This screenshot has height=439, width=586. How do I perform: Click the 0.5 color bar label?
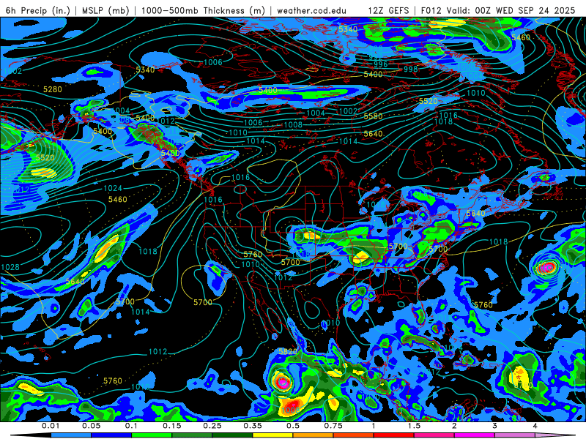point(293,426)
